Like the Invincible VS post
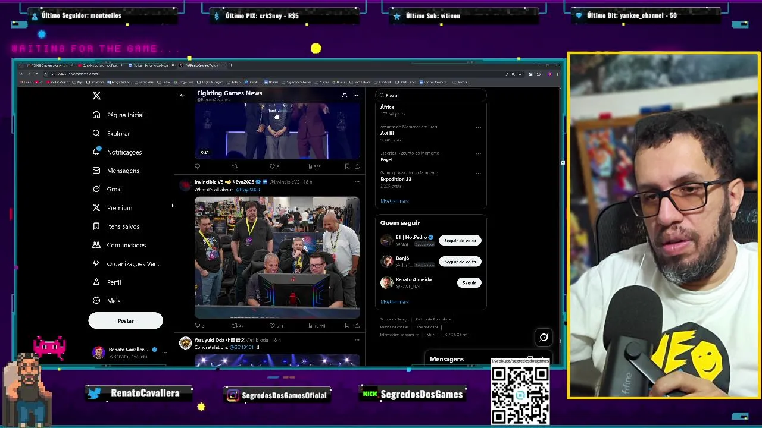 [276, 326]
